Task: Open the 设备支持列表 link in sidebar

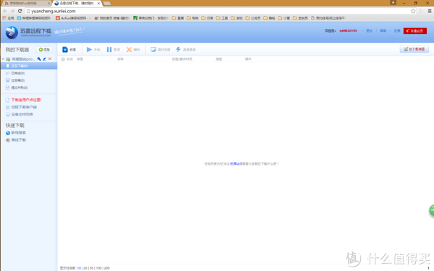Action: [x=22, y=114]
